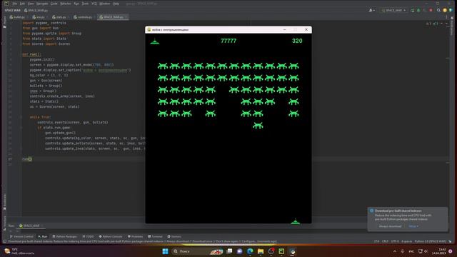
Task: Open the Terminal tool window
Action: [x=155, y=236]
